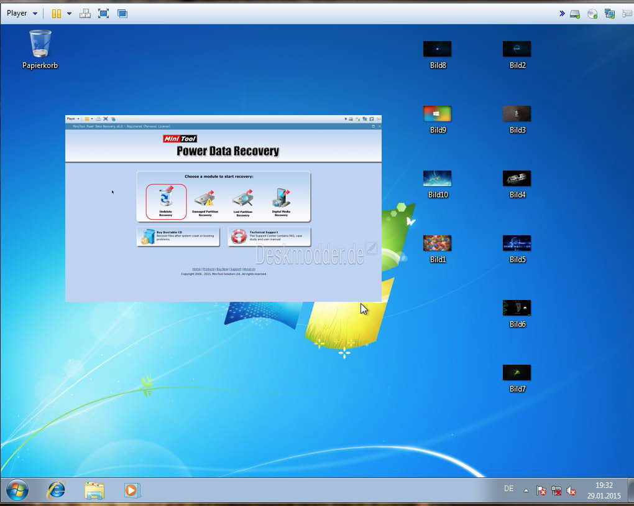
Task: Select the Digital Media Recovery module icon
Action: [281, 202]
